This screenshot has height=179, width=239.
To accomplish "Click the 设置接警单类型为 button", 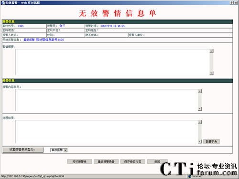I will click(23, 150).
